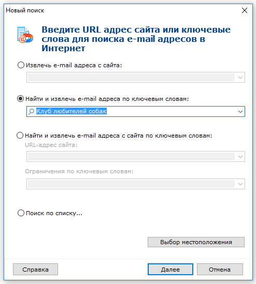Screen dimensions: 256x284
Task: Expand the URL-адрес сайта dropdown
Action: pyautogui.click(x=240, y=157)
